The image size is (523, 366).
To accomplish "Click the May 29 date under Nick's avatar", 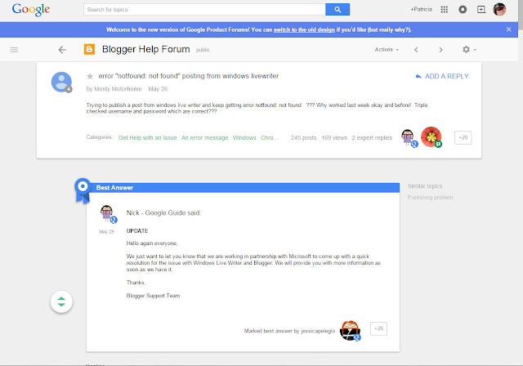I will [106, 232].
